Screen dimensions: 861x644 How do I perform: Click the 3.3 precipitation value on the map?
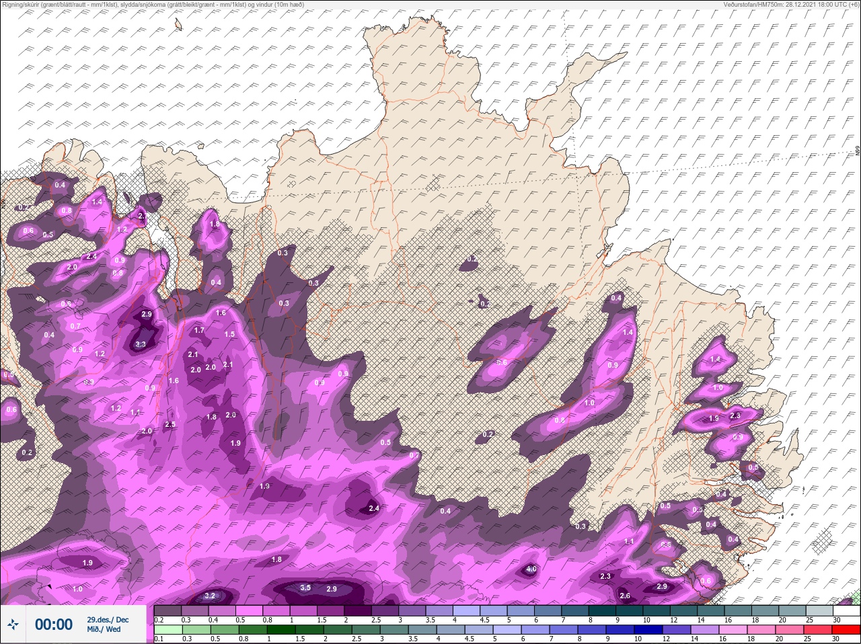click(141, 344)
